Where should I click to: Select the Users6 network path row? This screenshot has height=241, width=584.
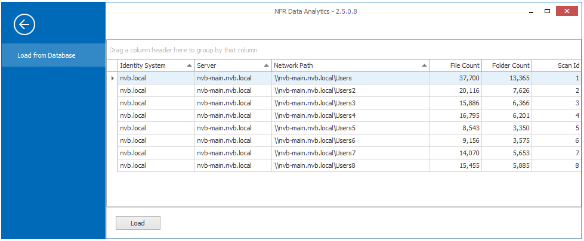click(x=315, y=140)
